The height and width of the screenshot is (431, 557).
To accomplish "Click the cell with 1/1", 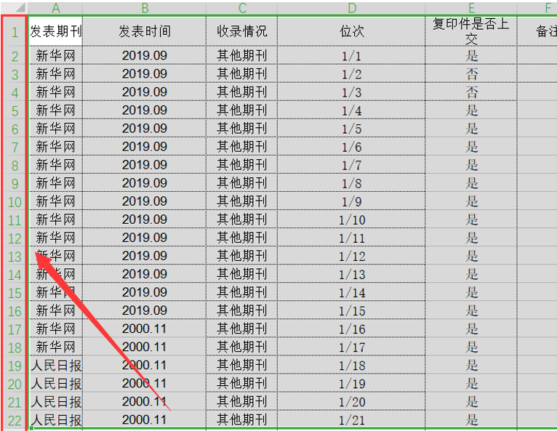I will tap(351, 56).
